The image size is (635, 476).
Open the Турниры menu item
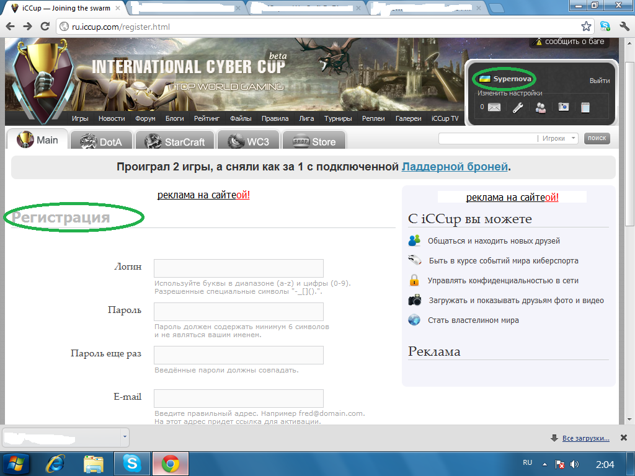coord(338,118)
